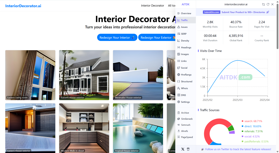Click the Redesign Your Interior button
279x153 pixels.
pos(117,37)
